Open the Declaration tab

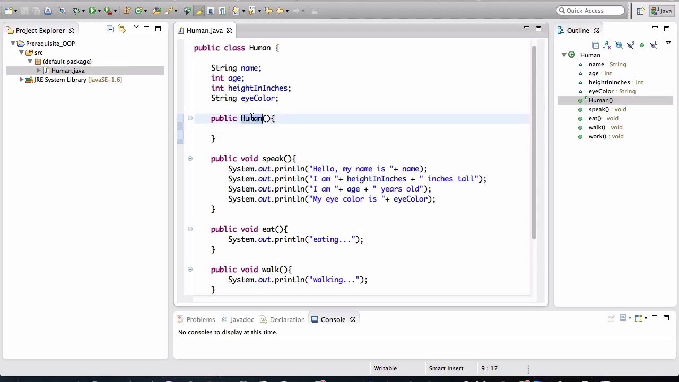coord(282,319)
